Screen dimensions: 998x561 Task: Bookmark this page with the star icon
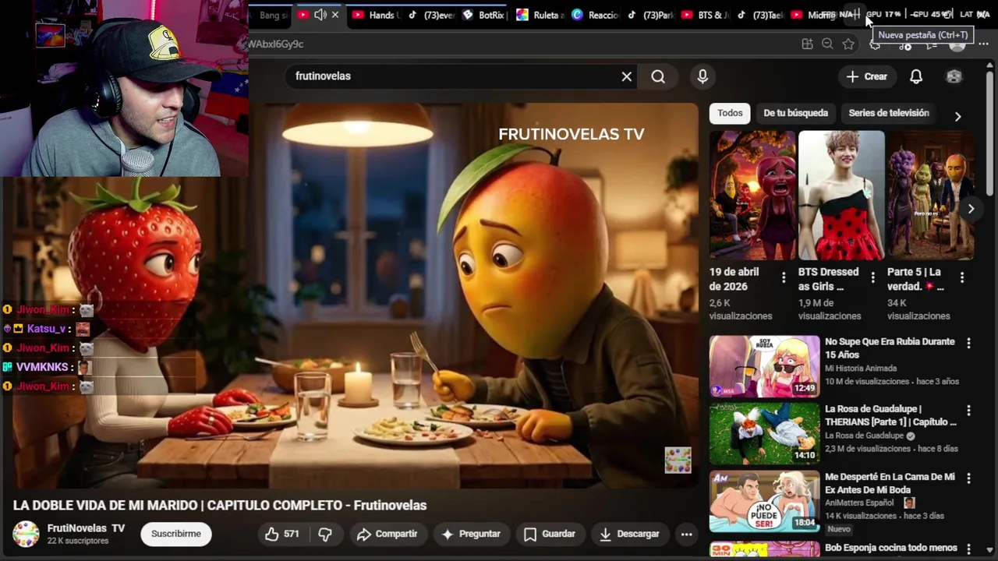848,44
